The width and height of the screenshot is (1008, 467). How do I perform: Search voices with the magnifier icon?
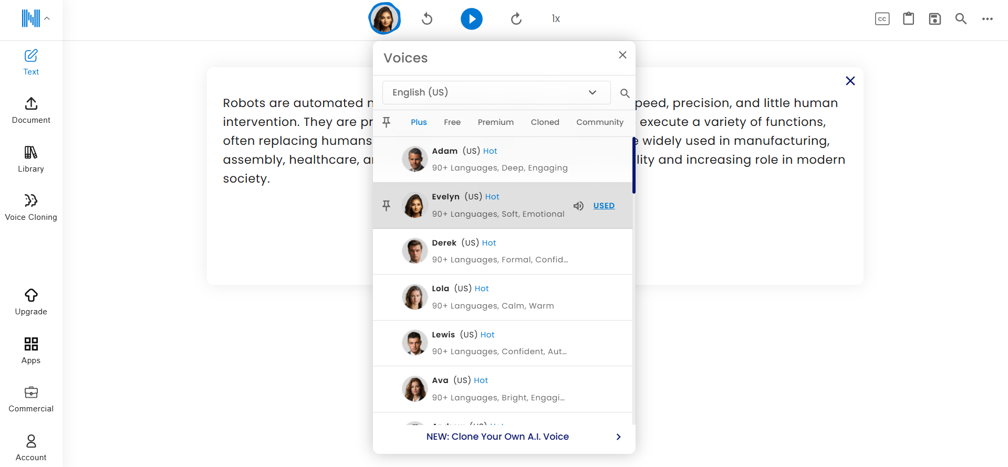[x=625, y=93]
